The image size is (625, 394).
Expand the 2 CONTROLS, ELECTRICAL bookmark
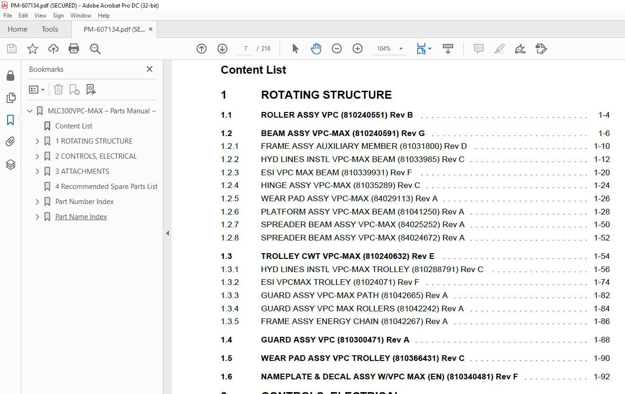37,156
